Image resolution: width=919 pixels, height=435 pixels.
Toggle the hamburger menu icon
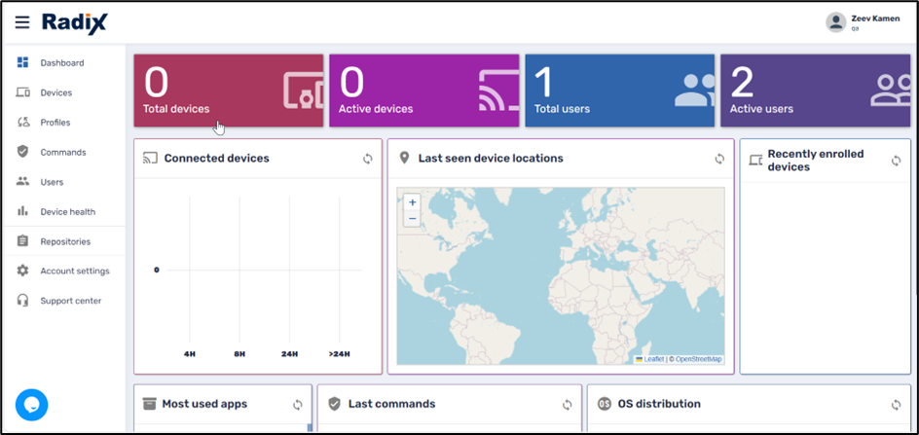coord(22,22)
